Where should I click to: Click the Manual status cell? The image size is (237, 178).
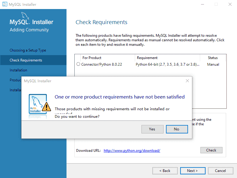pos(213,64)
